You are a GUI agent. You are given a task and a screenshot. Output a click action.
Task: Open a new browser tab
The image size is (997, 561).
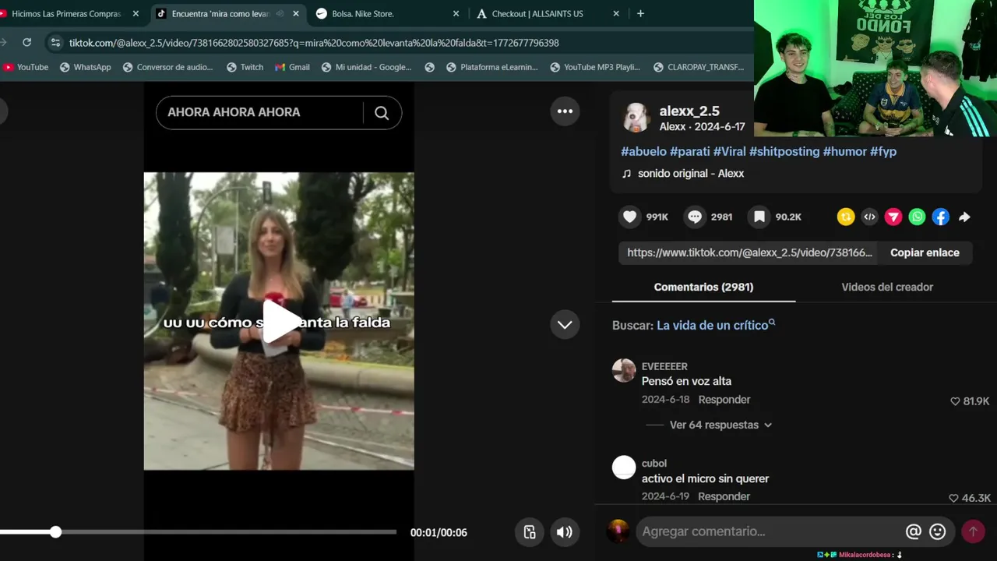[x=640, y=13]
